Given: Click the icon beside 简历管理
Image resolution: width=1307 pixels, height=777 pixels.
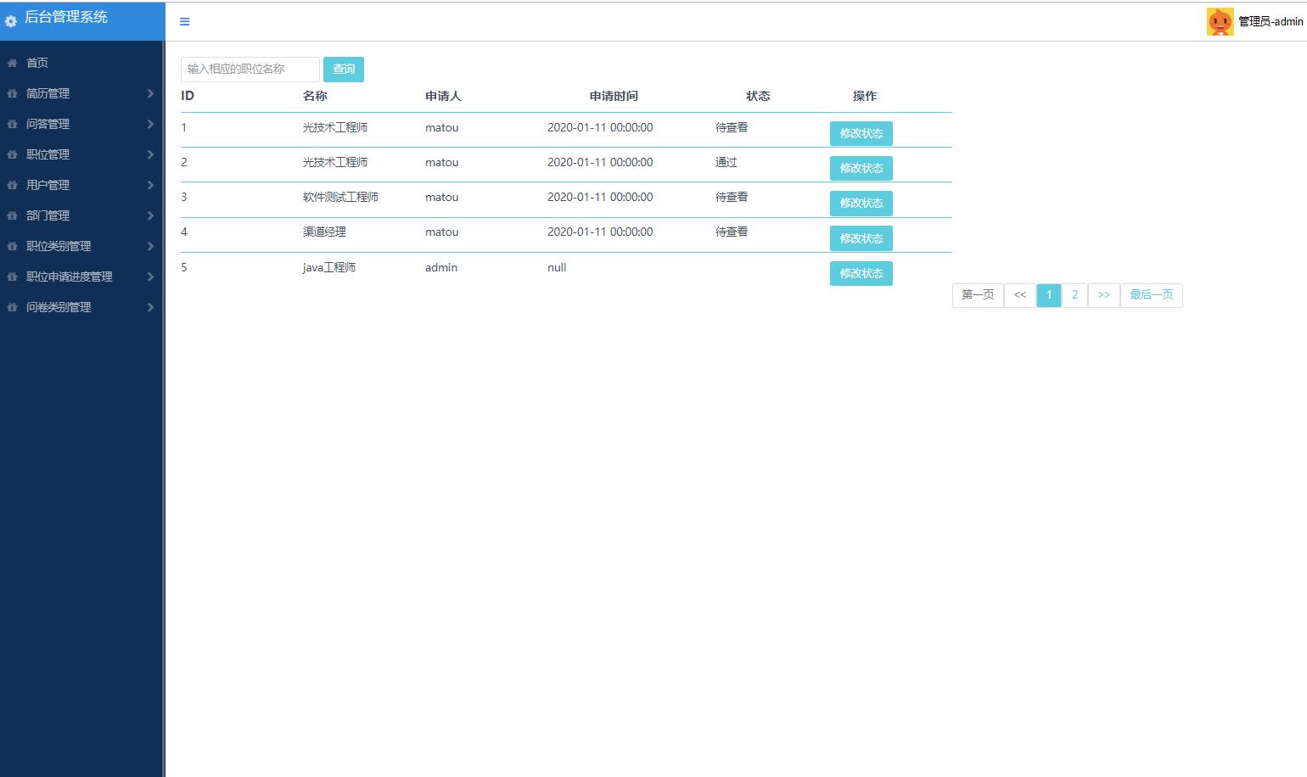Looking at the screenshot, I should pos(12,93).
